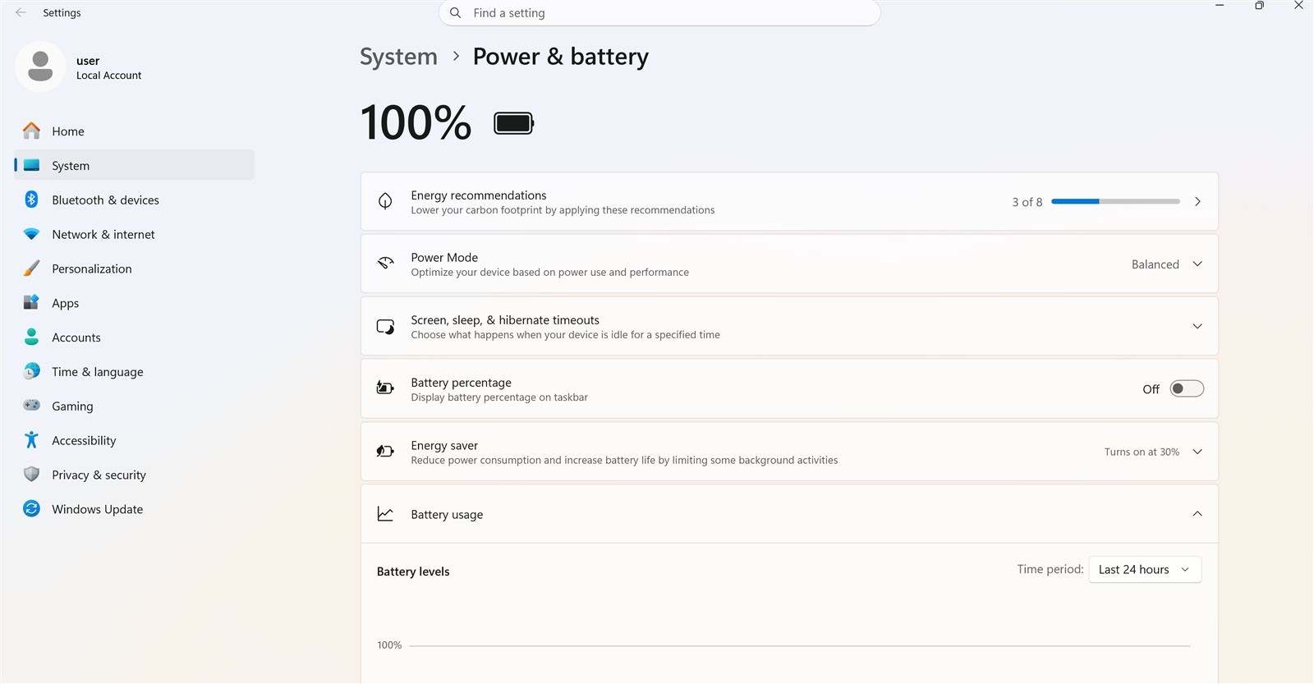Image resolution: width=1314 pixels, height=684 pixels.
Task: Toggle Battery percentage switch on
Action: coord(1187,388)
